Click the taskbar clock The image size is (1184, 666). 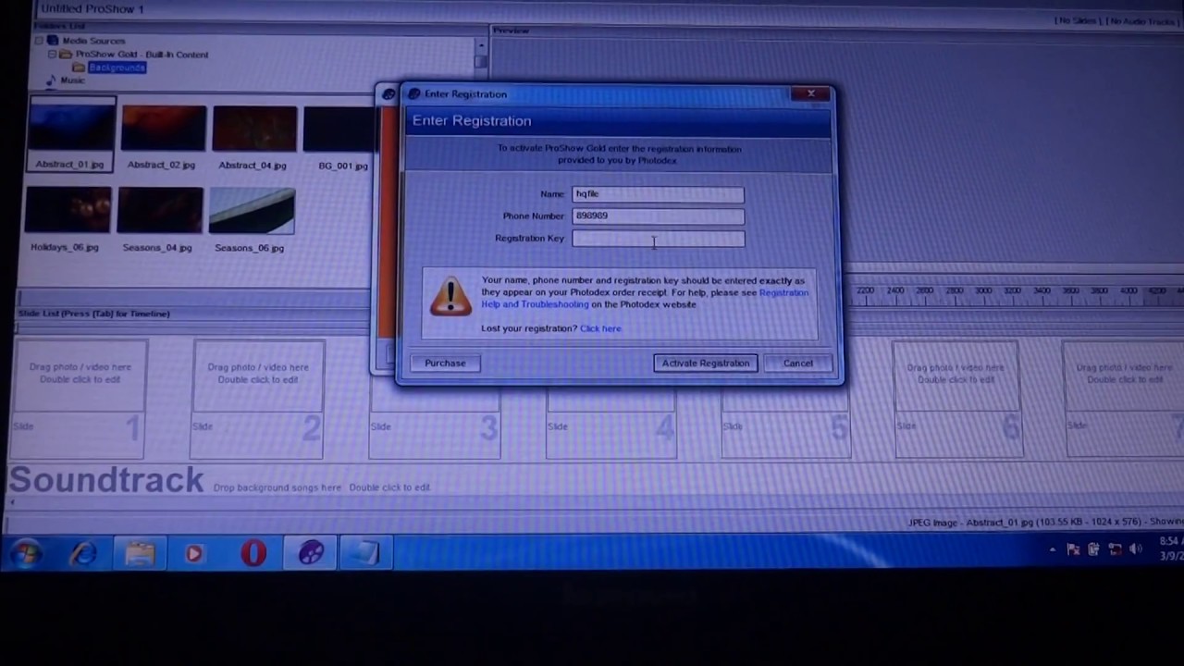pyautogui.click(x=1169, y=548)
